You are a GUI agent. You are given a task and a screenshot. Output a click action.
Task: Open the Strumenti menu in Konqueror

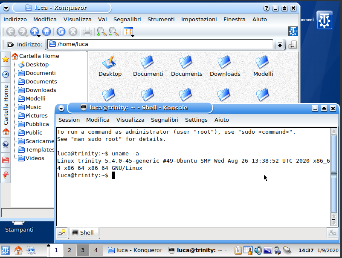161,20
